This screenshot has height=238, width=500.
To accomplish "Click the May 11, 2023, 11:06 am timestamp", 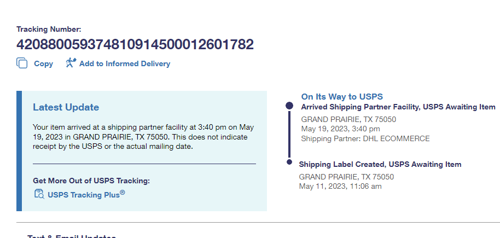I will [x=340, y=186].
